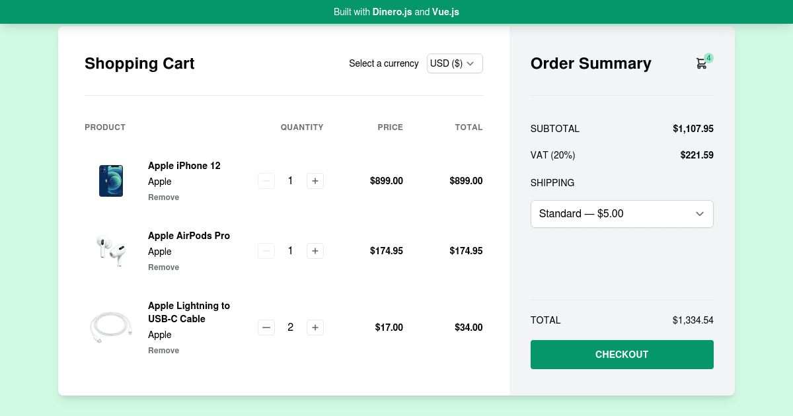Click the USB-C Cable product thumbnail

(x=111, y=327)
